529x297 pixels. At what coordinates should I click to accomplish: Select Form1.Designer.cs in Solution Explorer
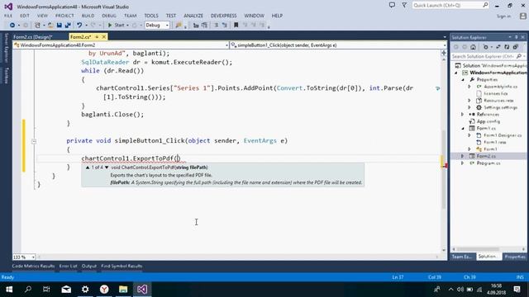click(x=503, y=135)
